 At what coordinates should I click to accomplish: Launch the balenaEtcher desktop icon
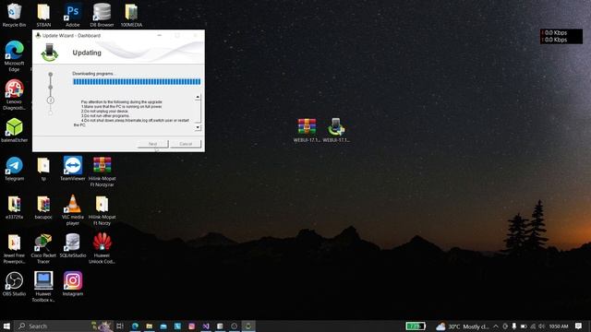pos(14,130)
